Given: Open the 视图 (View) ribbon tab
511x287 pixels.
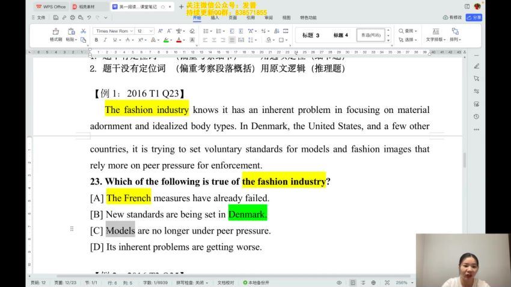Looking at the screenshot, I should [286, 18].
